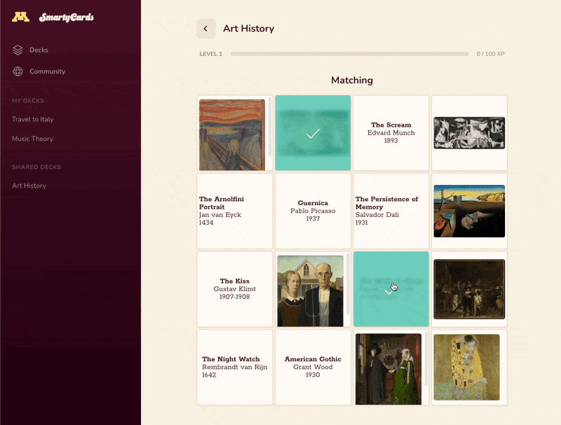This screenshot has height=425, width=561.
Task: Pick the Guernica Pablo Picasso 1937 card
Action: click(313, 211)
